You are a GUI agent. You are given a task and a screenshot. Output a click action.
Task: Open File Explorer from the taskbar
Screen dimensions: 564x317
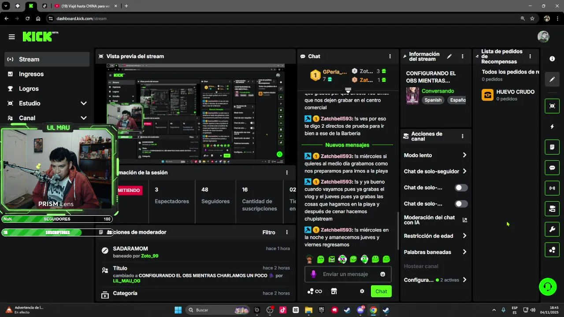point(308,310)
